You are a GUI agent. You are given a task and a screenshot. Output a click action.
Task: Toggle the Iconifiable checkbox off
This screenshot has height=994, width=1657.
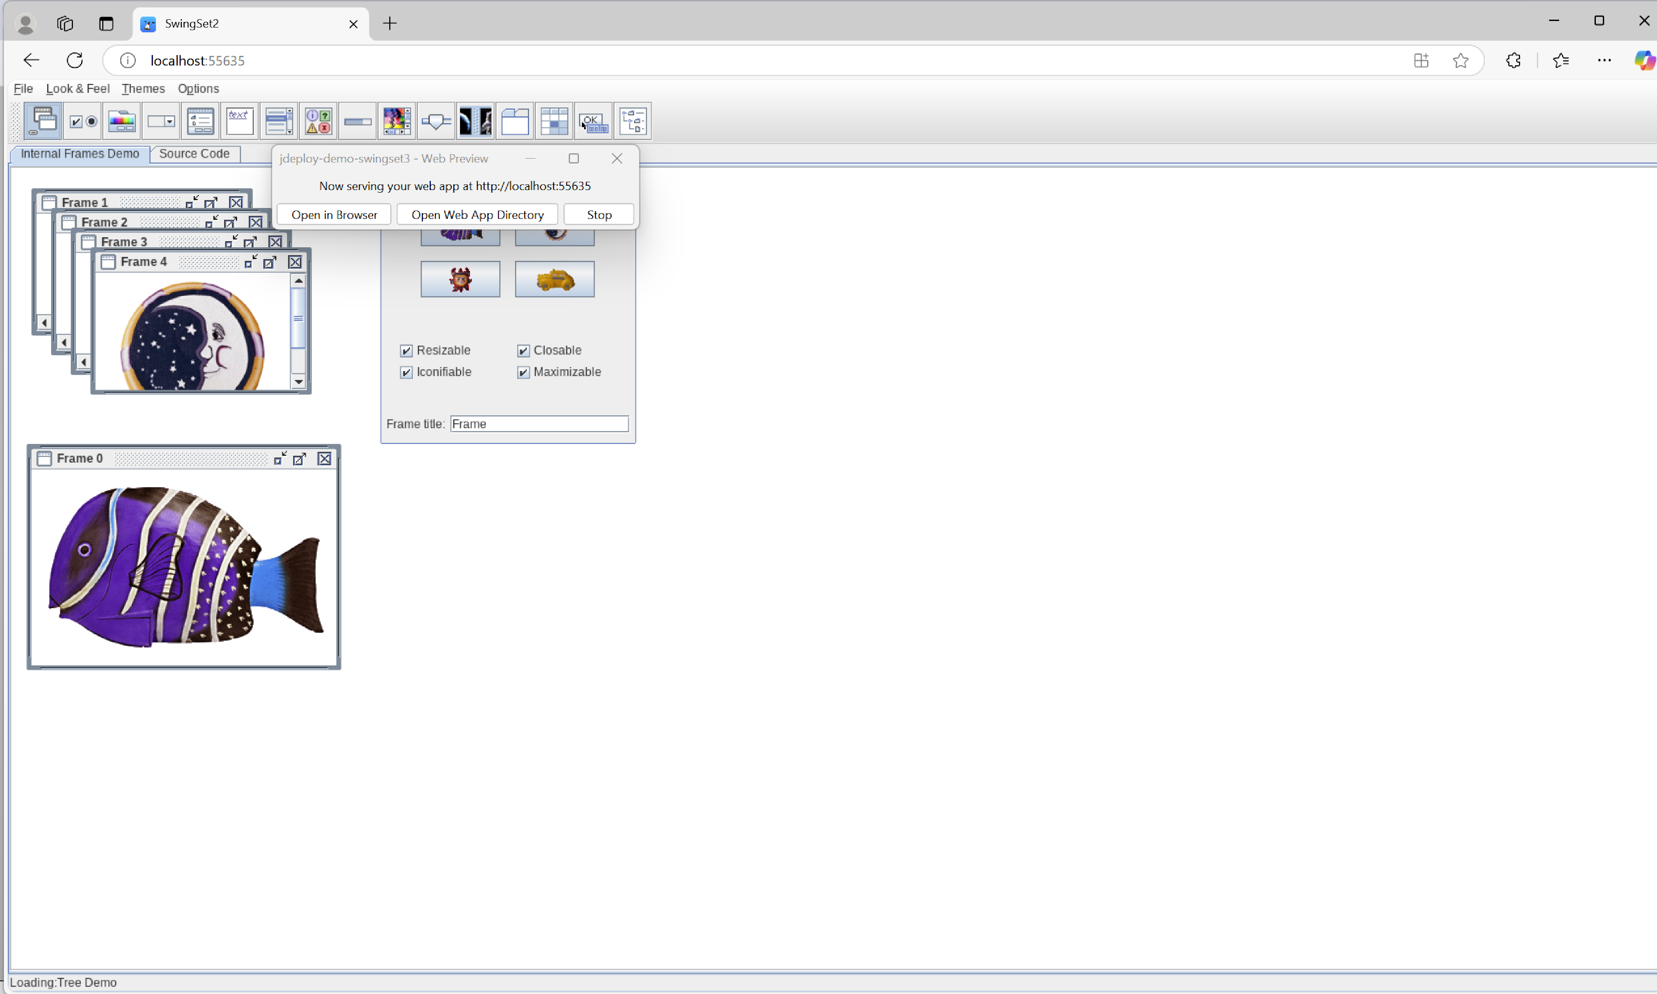pos(406,372)
